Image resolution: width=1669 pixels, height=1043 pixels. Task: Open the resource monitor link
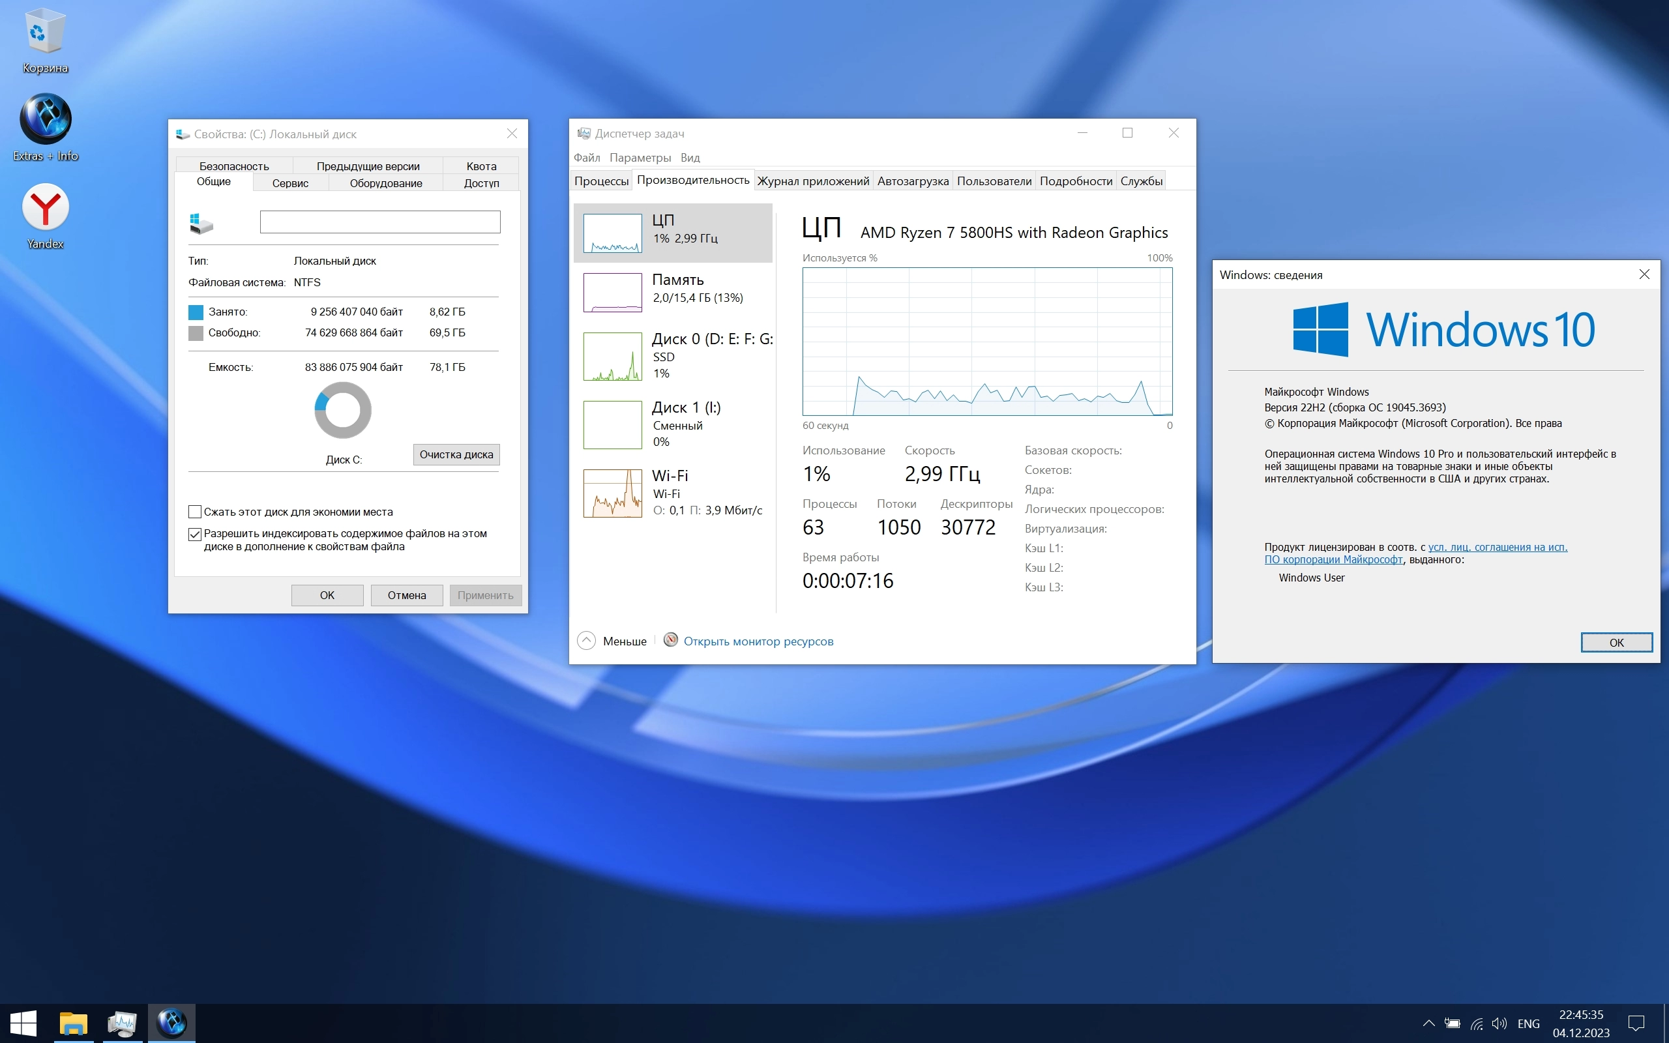[758, 641]
